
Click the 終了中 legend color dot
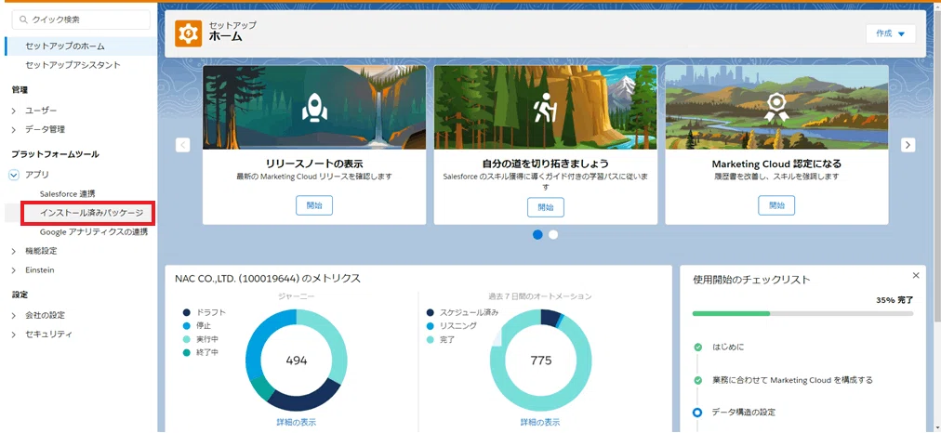(x=186, y=353)
